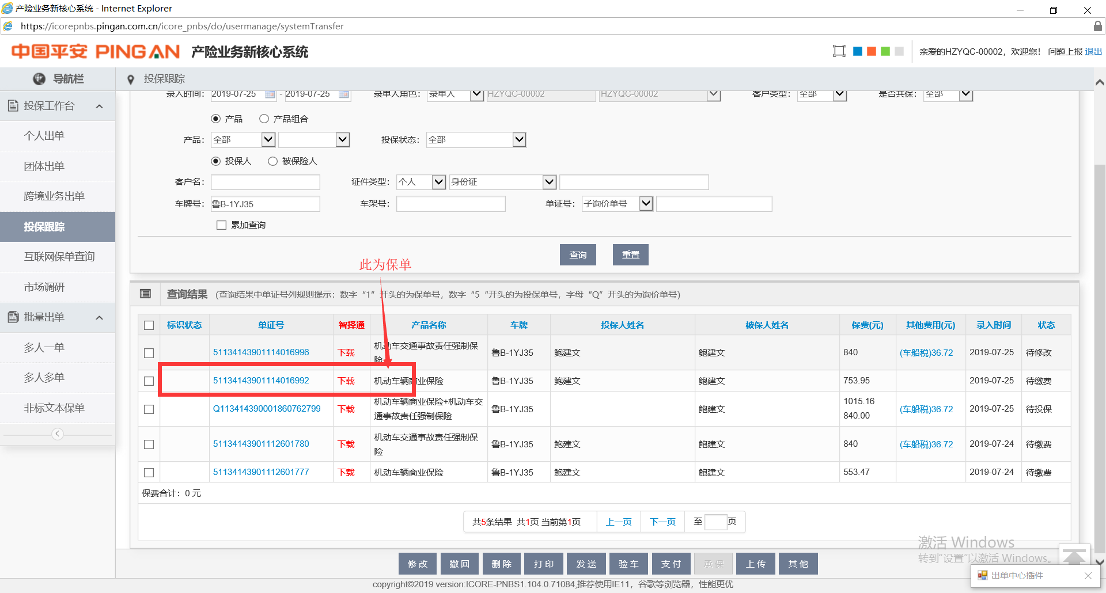Click the 查询 search button
The height and width of the screenshot is (593, 1106).
point(578,255)
